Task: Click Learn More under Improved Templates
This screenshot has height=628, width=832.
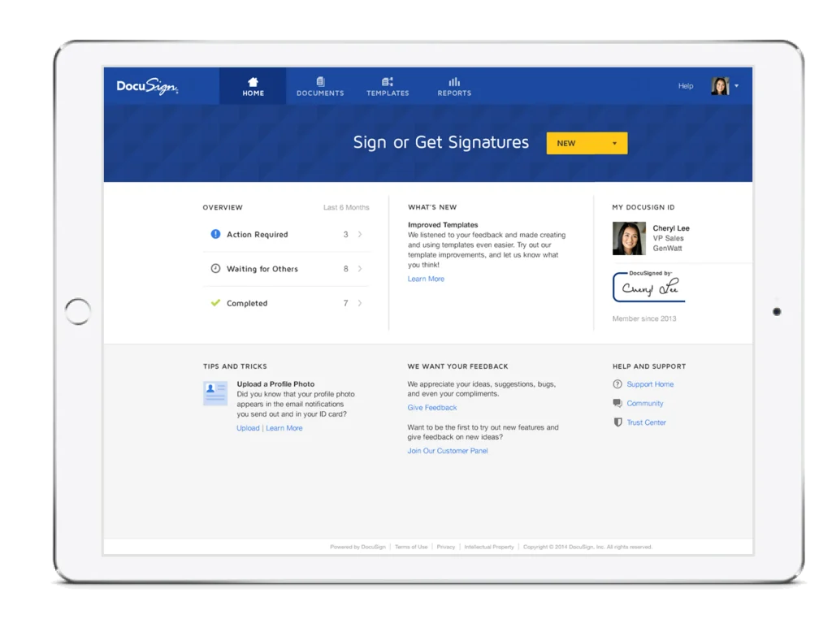Action: pyautogui.click(x=426, y=279)
